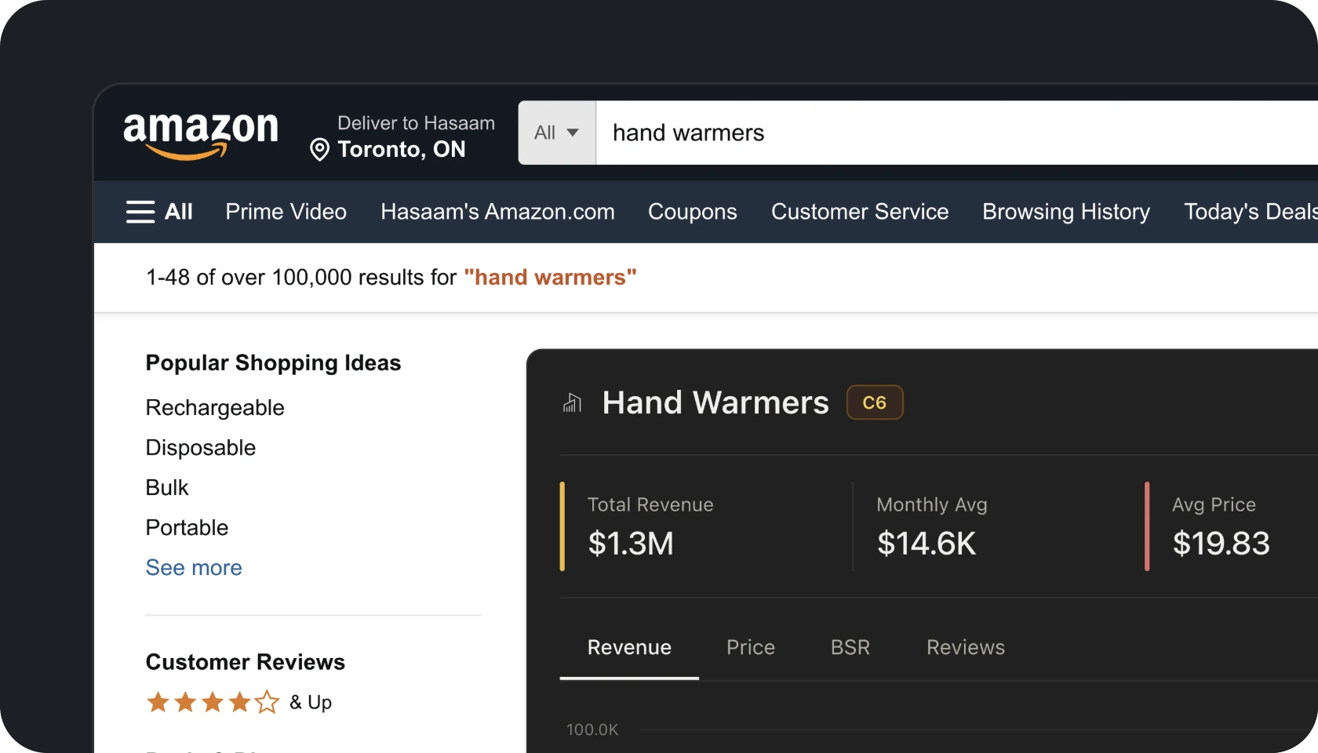
Task: Switch to the BSR tab
Action: [x=850, y=648]
